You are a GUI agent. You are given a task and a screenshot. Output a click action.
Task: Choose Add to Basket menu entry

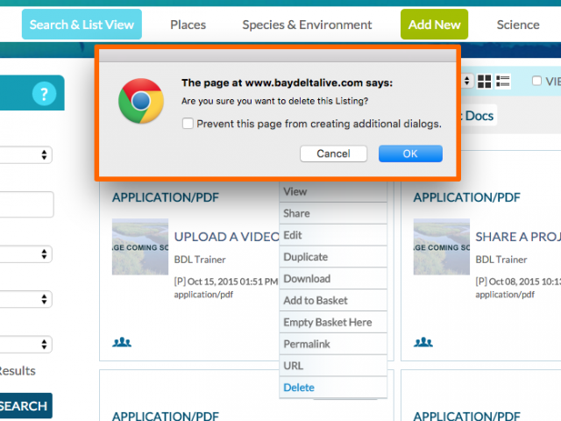coord(333,300)
